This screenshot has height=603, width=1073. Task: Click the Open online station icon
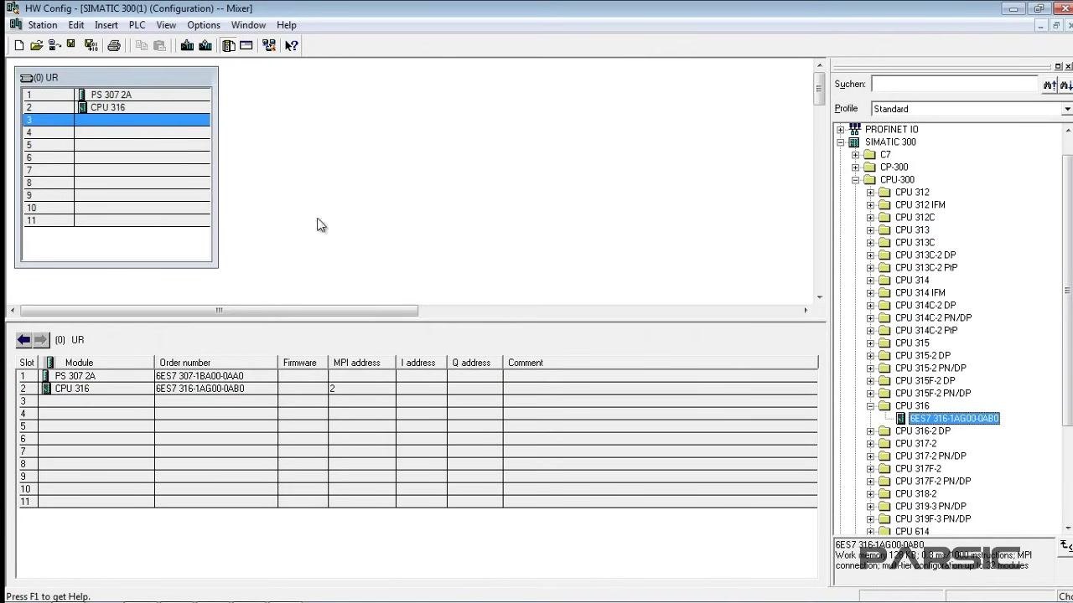click(54, 45)
